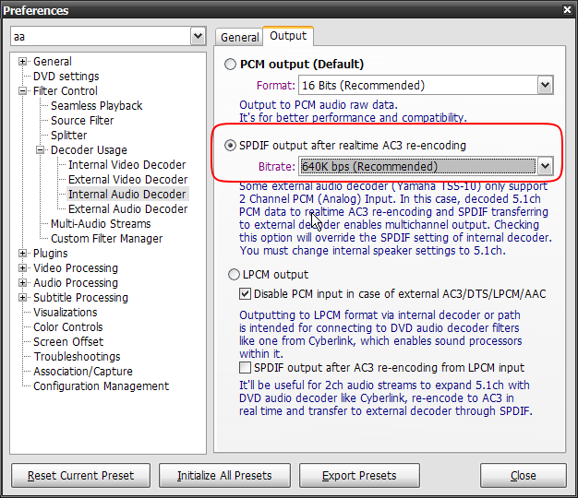This screenshot has width=578, height=498.
Task: Select SPDIF output after realtime AC3 re-encoding
Action: [230, 146]
